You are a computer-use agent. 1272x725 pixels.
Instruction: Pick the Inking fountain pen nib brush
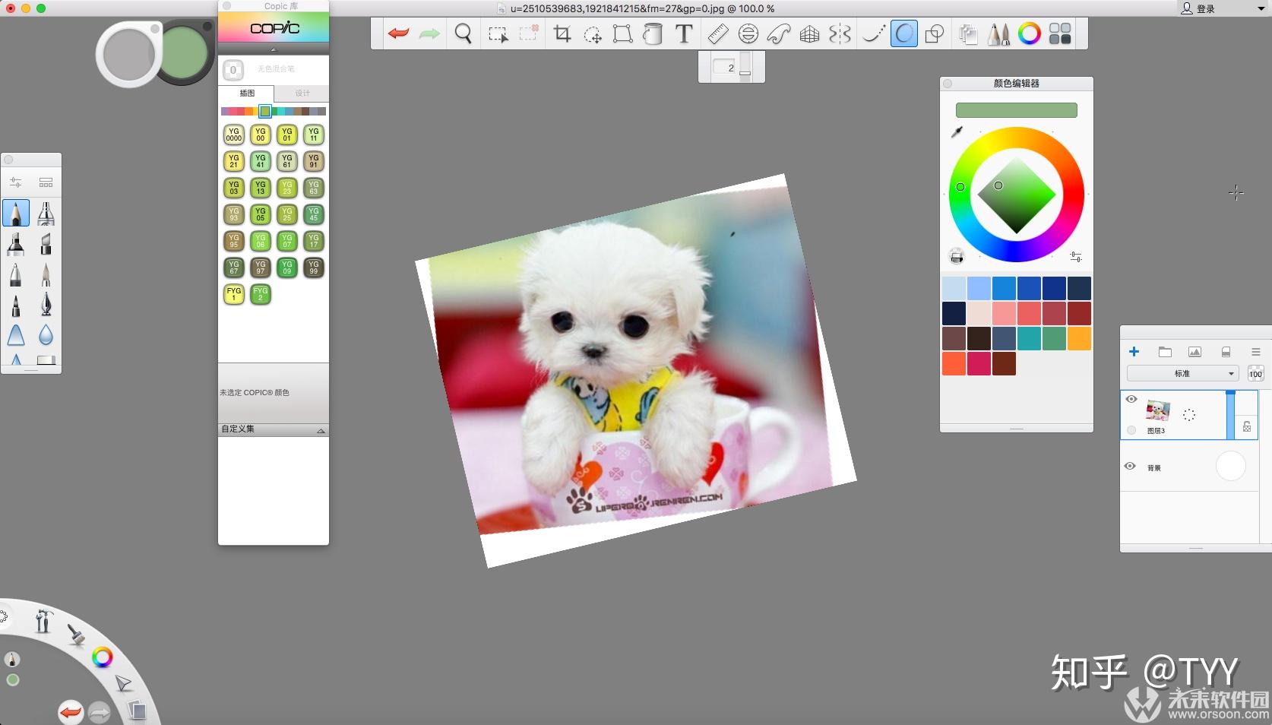click(46, 305)
